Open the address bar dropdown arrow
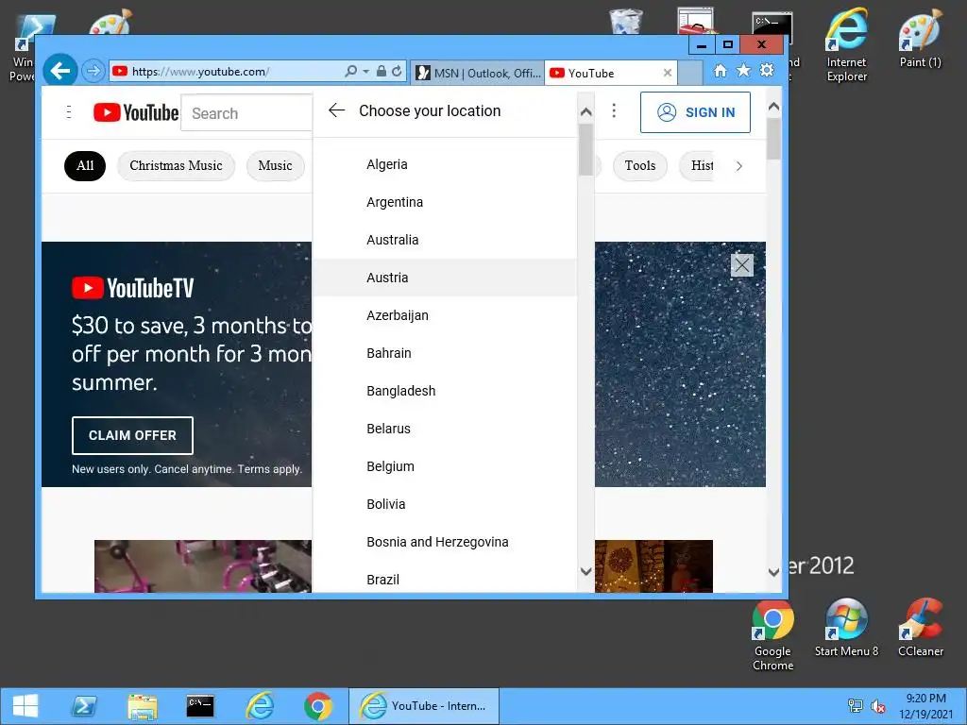Viewport: 967px width, 725px height. pyautogui.click(x=365, y=72)
